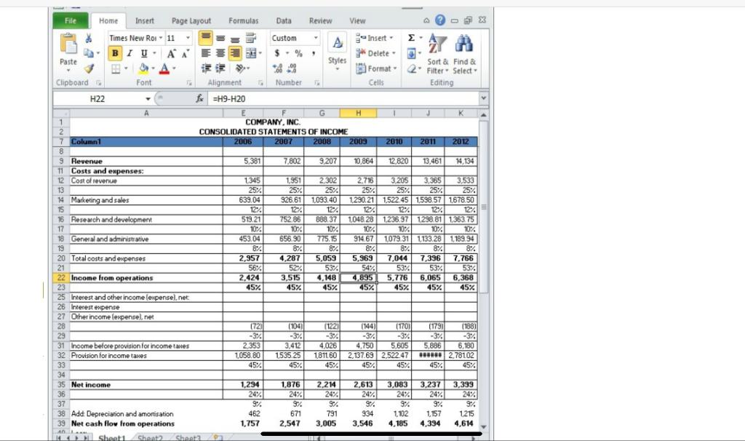
Task: Switch to Sheet2
Action: coord(151,438)
